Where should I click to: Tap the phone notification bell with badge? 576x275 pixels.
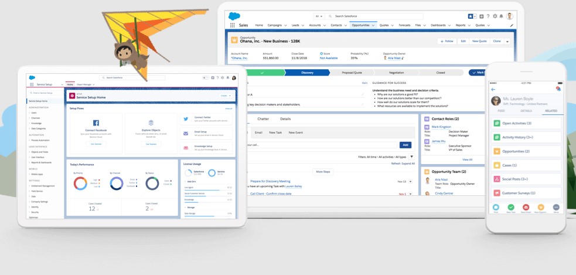tap(558, 89)
